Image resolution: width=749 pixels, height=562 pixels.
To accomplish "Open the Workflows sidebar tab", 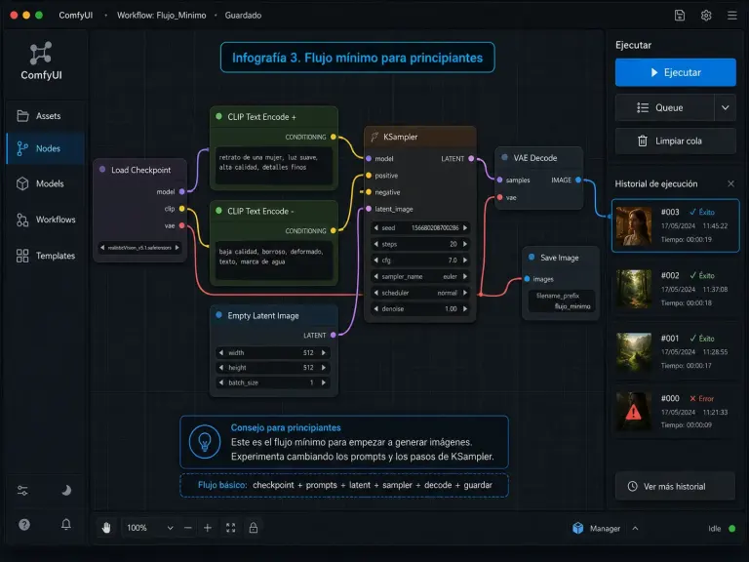I will pyautogui.click(x=46, y=220).
